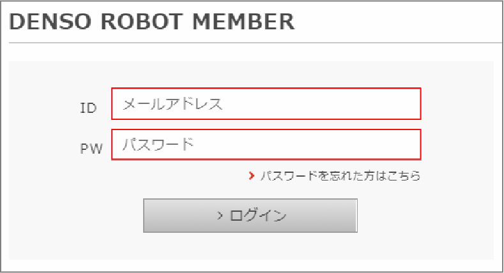Click the DENSO ROBOT MEMBER heading
504x273 pixels.
click(152, 22)
